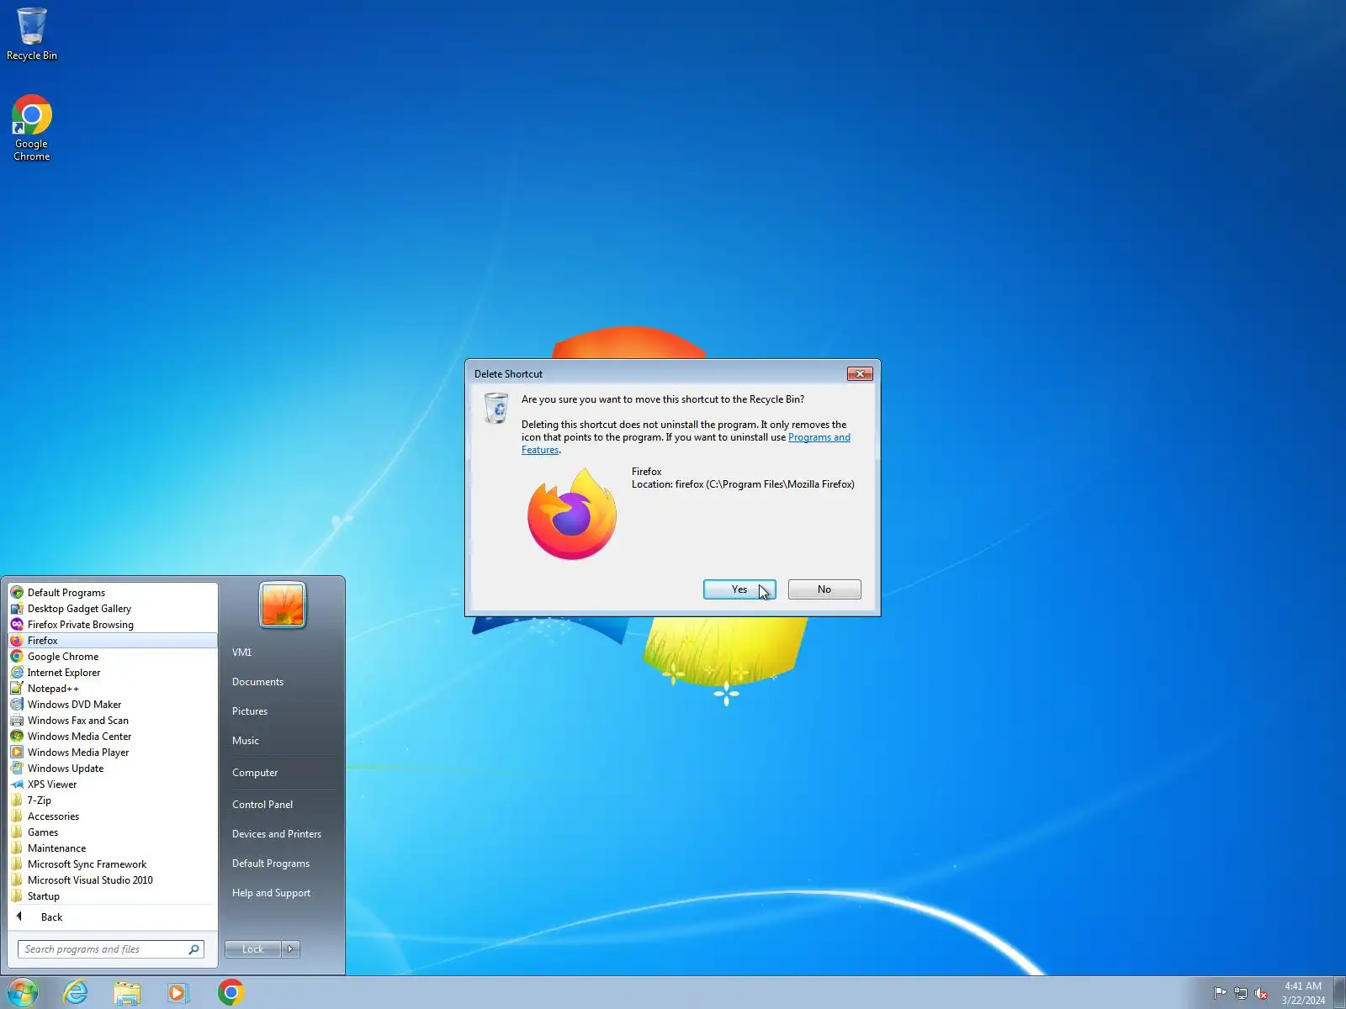Screen dimensions: 1346x1009
Task: Click the Firefox Private Browsing mask icon
Action: pos(17,625)
